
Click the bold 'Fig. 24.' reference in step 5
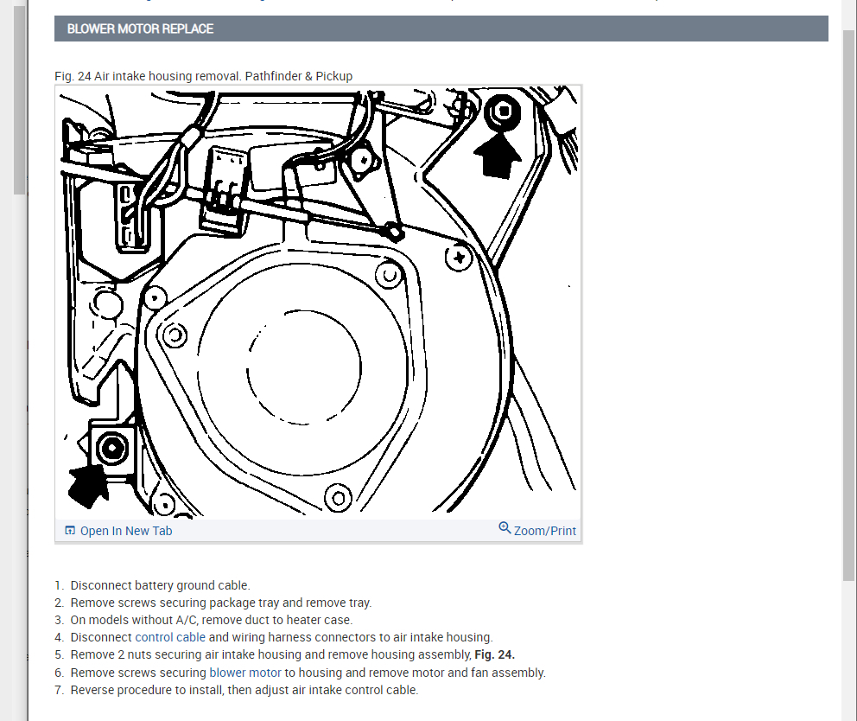click(x=494, y=654)
